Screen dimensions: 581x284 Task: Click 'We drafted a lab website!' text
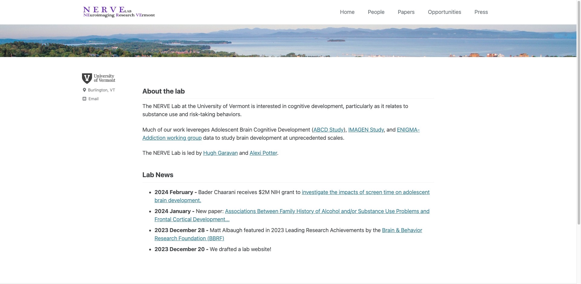(240, 249)
